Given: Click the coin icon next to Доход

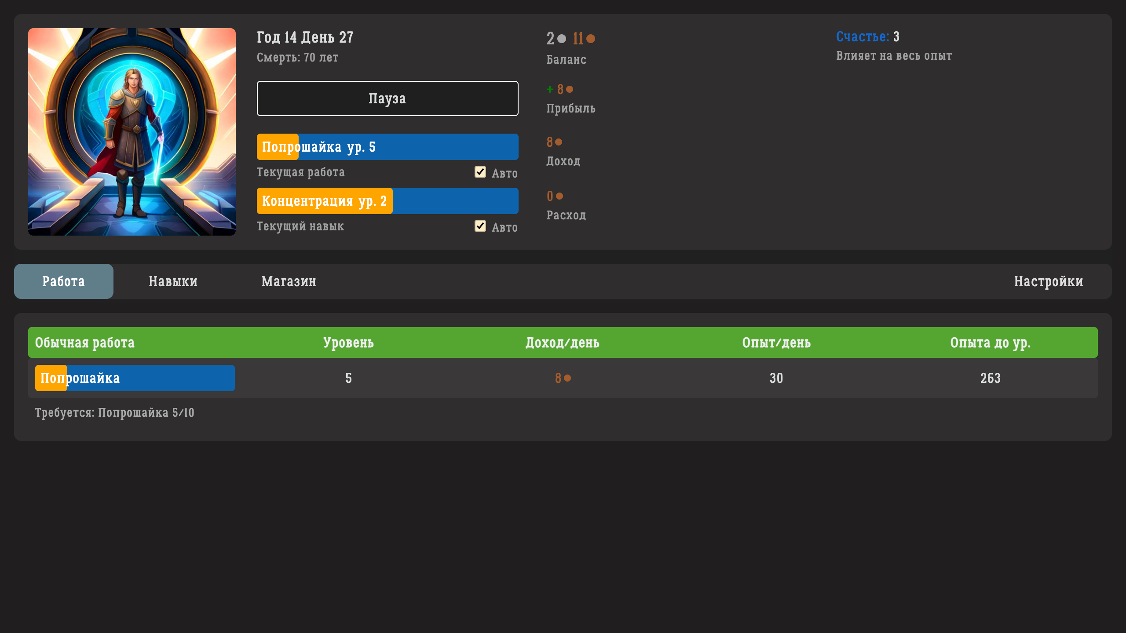Looking at the screenshot, I should [559, 142].
